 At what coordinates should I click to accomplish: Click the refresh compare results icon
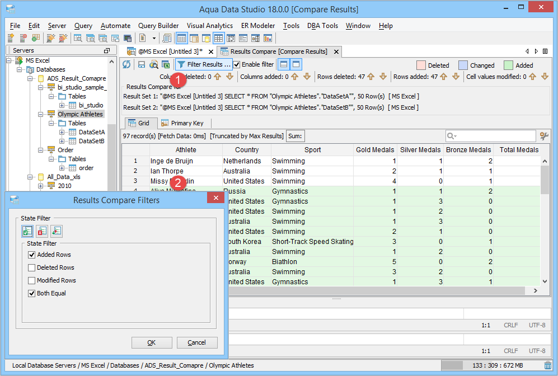tap(127, 65)
